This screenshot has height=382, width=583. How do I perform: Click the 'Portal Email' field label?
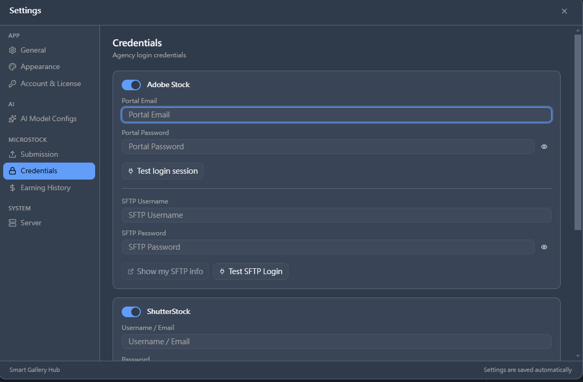(139, 101)
